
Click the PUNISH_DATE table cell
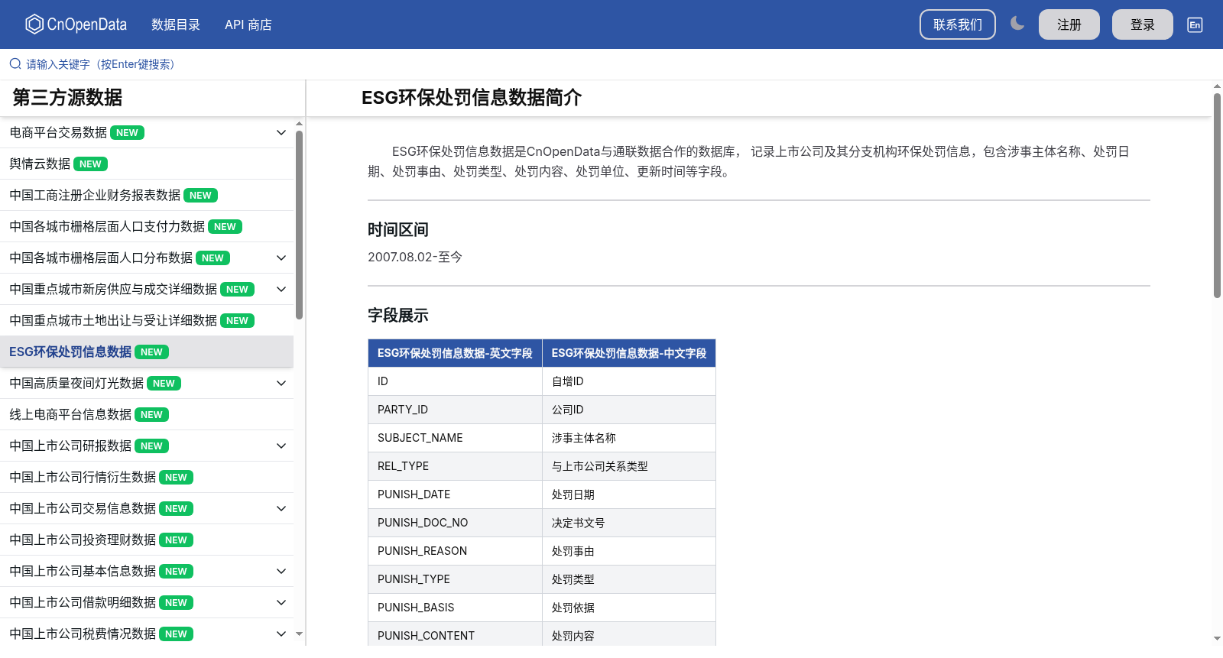coord(455,494)
